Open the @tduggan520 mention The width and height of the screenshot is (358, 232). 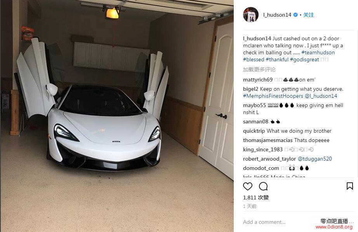tap(315, 159)
